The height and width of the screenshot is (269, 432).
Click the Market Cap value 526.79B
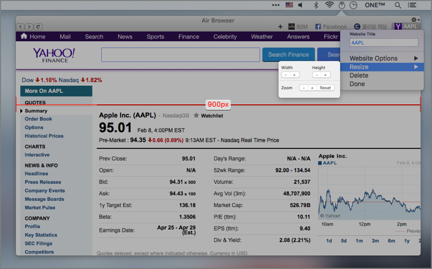click(300, 205)
